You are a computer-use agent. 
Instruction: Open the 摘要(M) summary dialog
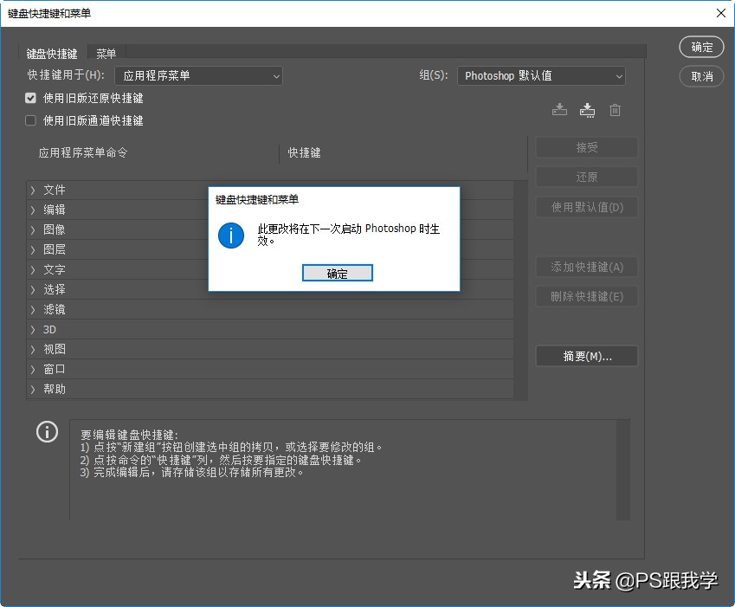pos(586,356)
